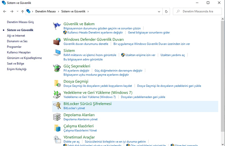Open Ağ ve Internet category
The image size is (225, 146).
point(16,36)
